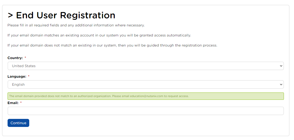This screenshot has height=140, width=294.
Task: Click the Language field label
Action: 17,76
